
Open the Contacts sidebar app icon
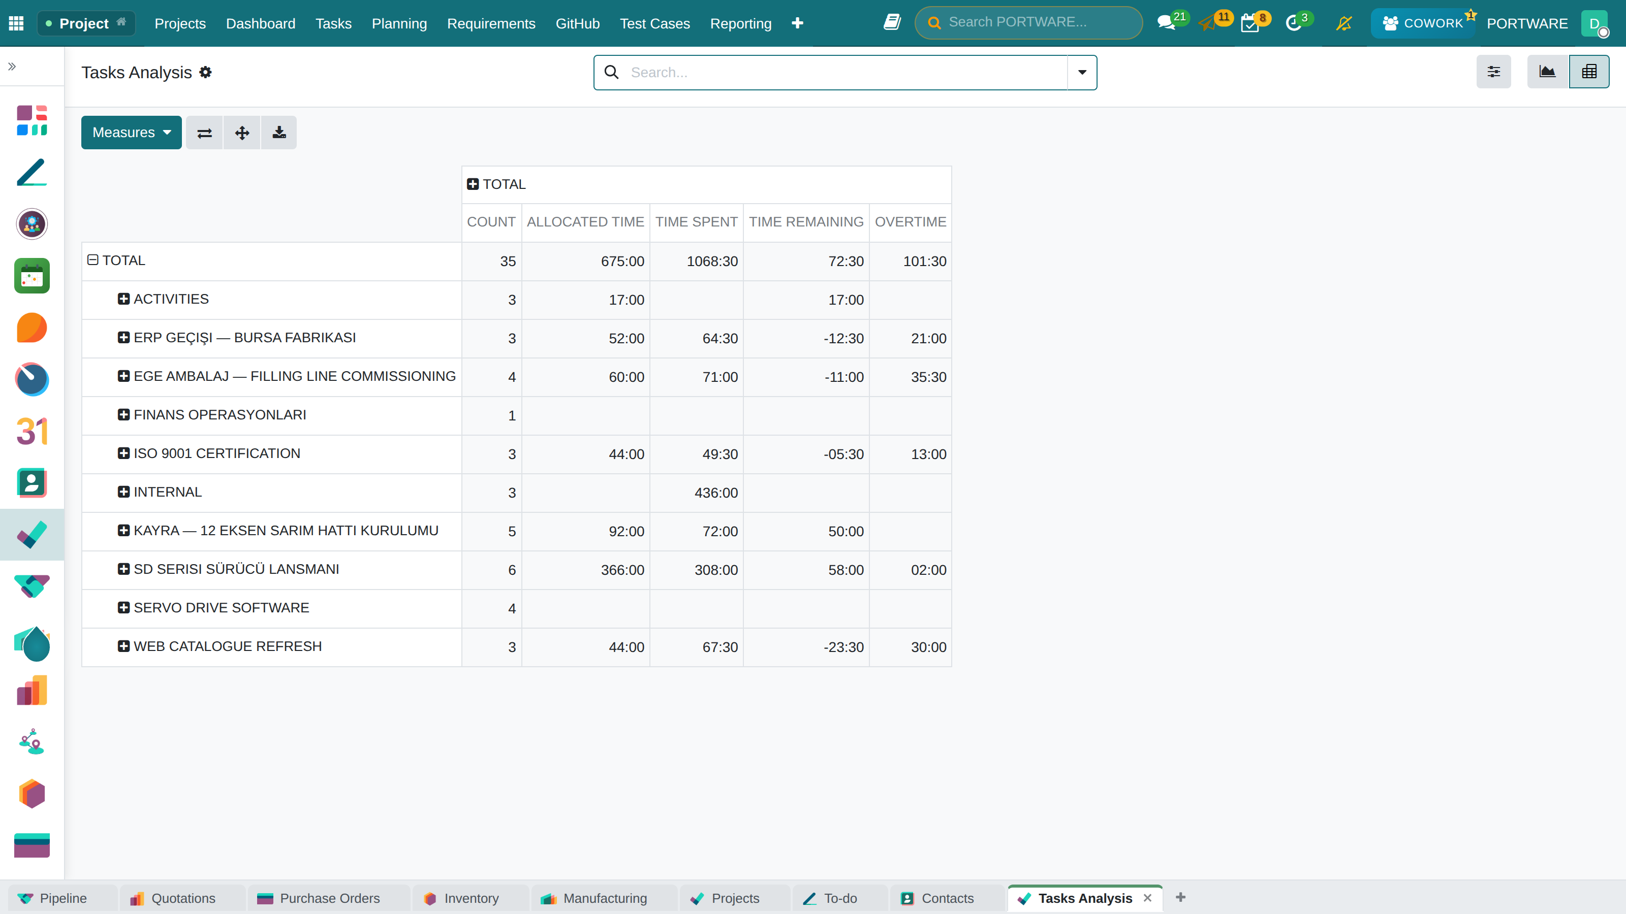tap(32, 483)
